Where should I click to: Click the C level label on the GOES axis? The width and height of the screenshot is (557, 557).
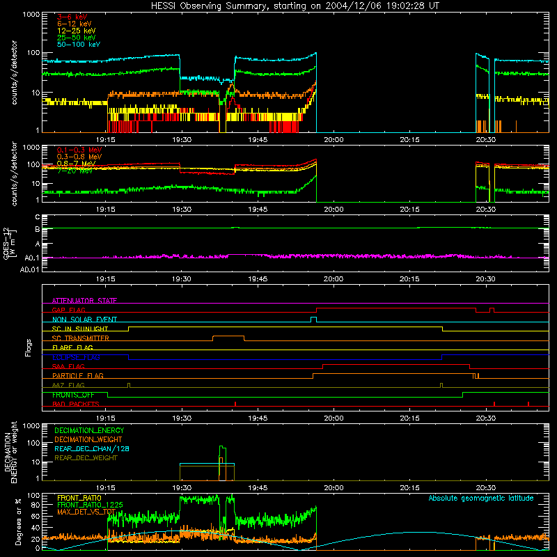point(38,217)
